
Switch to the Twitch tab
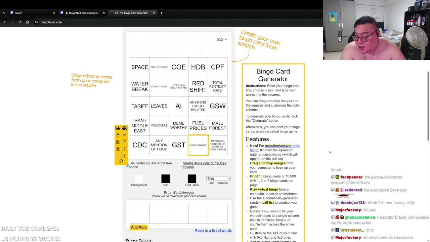(x=32, y=13)
